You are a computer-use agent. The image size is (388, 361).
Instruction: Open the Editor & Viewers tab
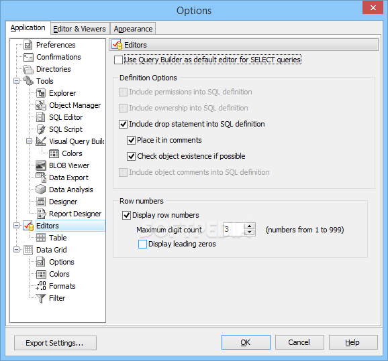[x=79, y=29]
